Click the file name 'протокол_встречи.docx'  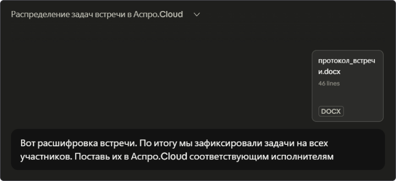[346, 66]
